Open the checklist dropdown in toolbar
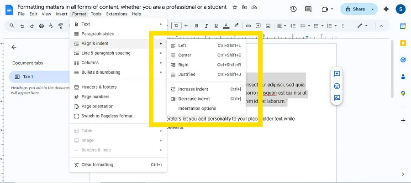Image resolution: width=411 pixels, height=183 pixels. coord(305,25)
